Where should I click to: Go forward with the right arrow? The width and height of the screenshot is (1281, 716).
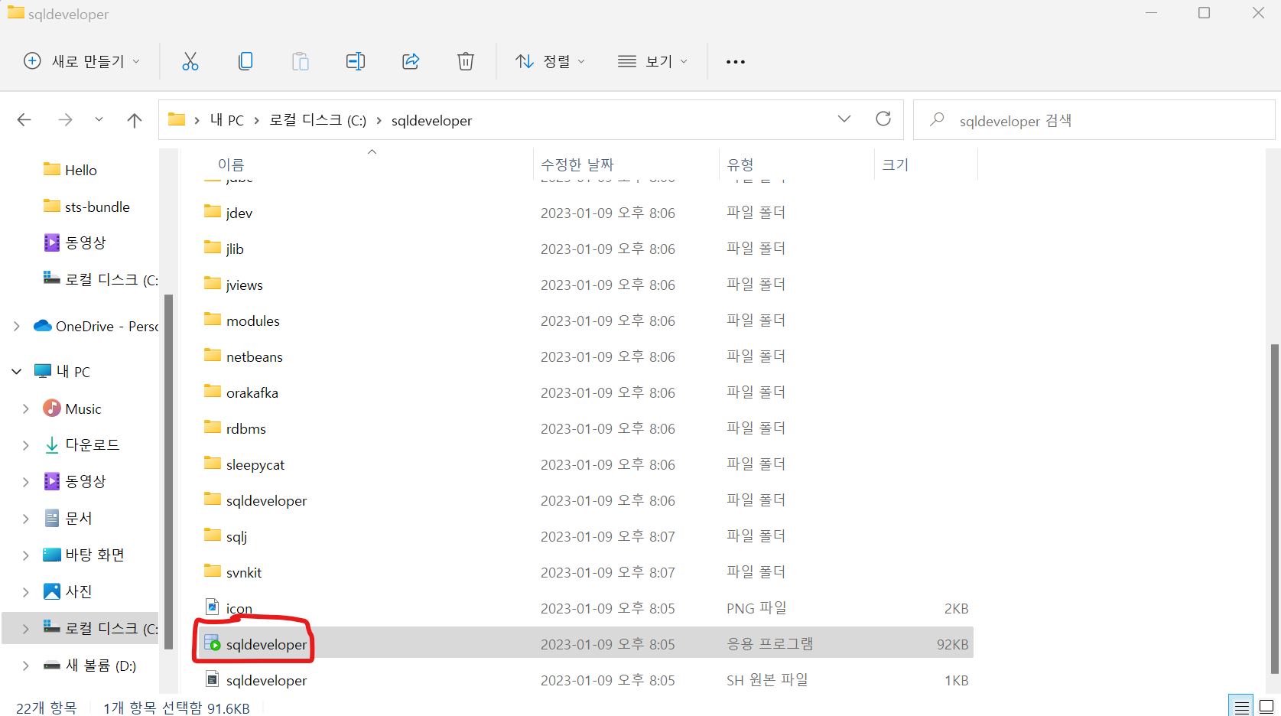click(x=65, y=120)
